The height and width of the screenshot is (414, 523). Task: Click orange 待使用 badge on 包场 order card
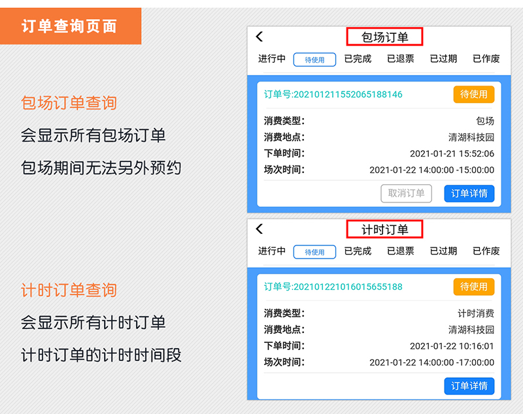(474, 95)
